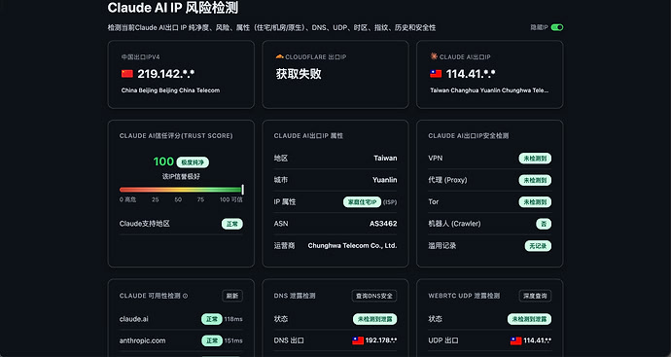This screenshot has height=357, width=671.
Task: Click the anthropic.com domain text
Action: (143, 340)
